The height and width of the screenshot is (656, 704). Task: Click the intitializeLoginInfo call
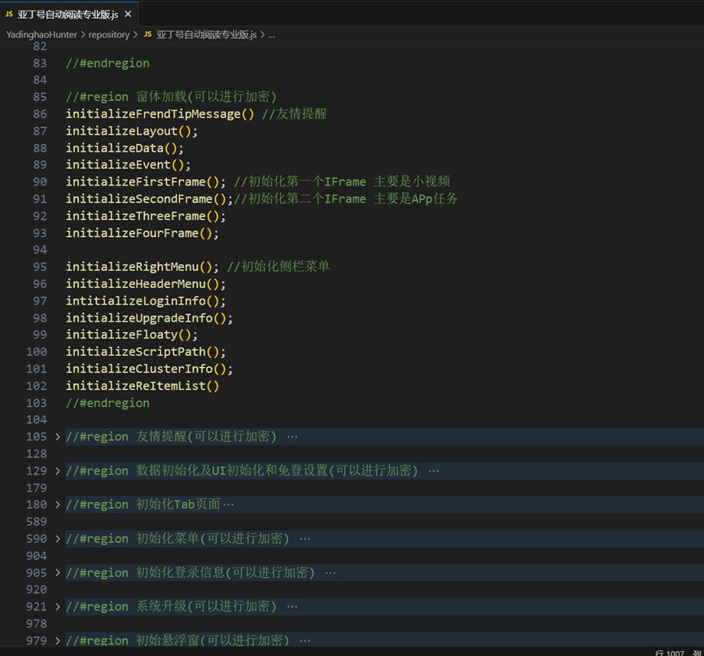[x=146, y=301]
